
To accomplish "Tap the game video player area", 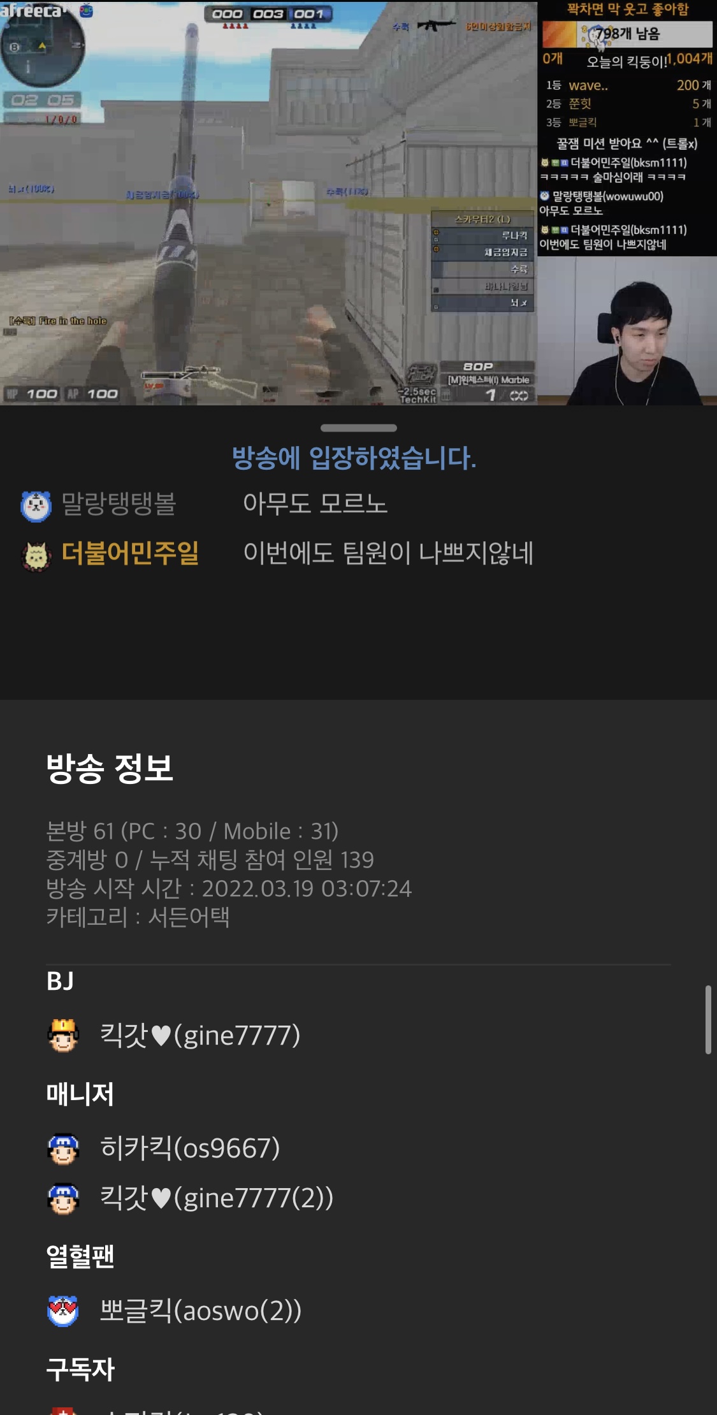I will pos(268,203).
